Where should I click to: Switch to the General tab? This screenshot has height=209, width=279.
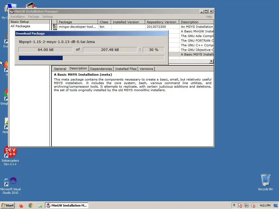pyautogui.click(x=60, y=69)
